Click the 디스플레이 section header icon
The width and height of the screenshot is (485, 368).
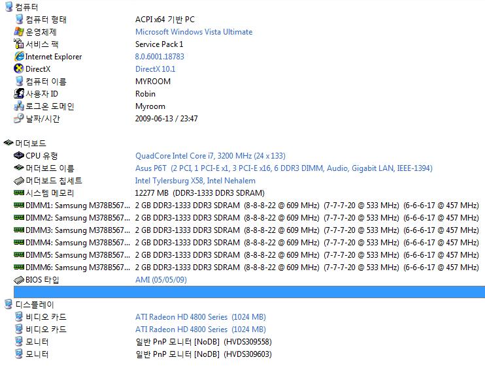(x=8, y=304)
